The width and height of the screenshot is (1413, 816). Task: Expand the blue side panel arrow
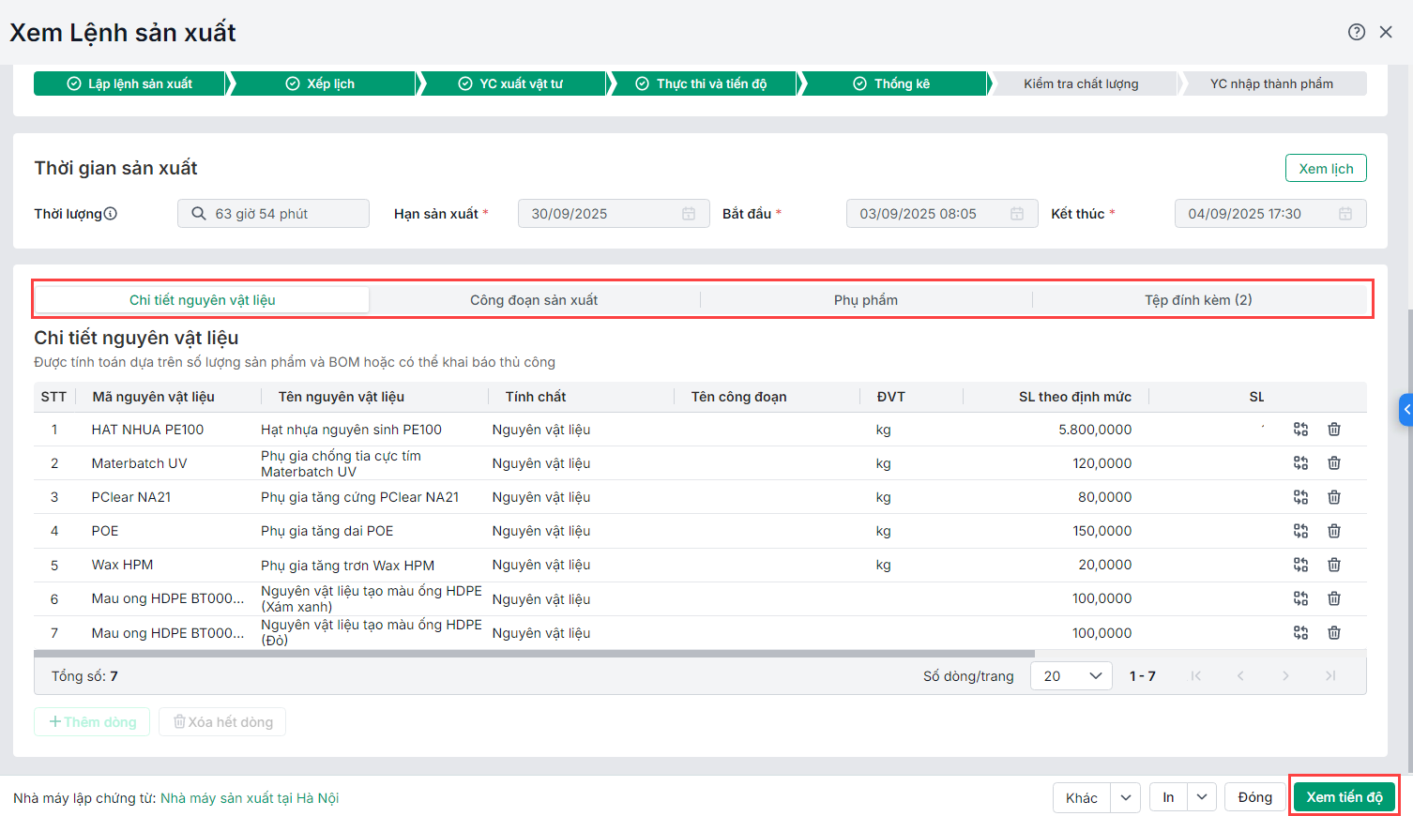[x=1406, y=410]
